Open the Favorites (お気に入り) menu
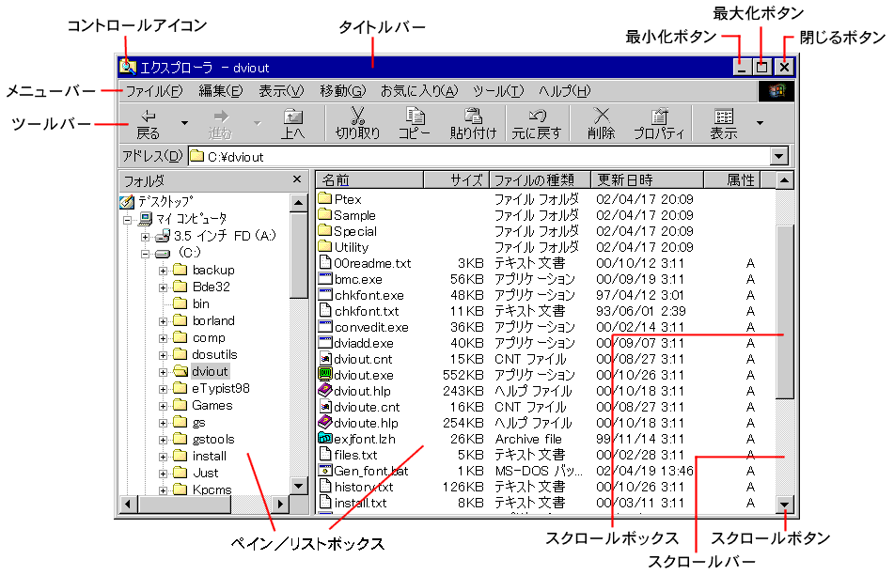 419,91
